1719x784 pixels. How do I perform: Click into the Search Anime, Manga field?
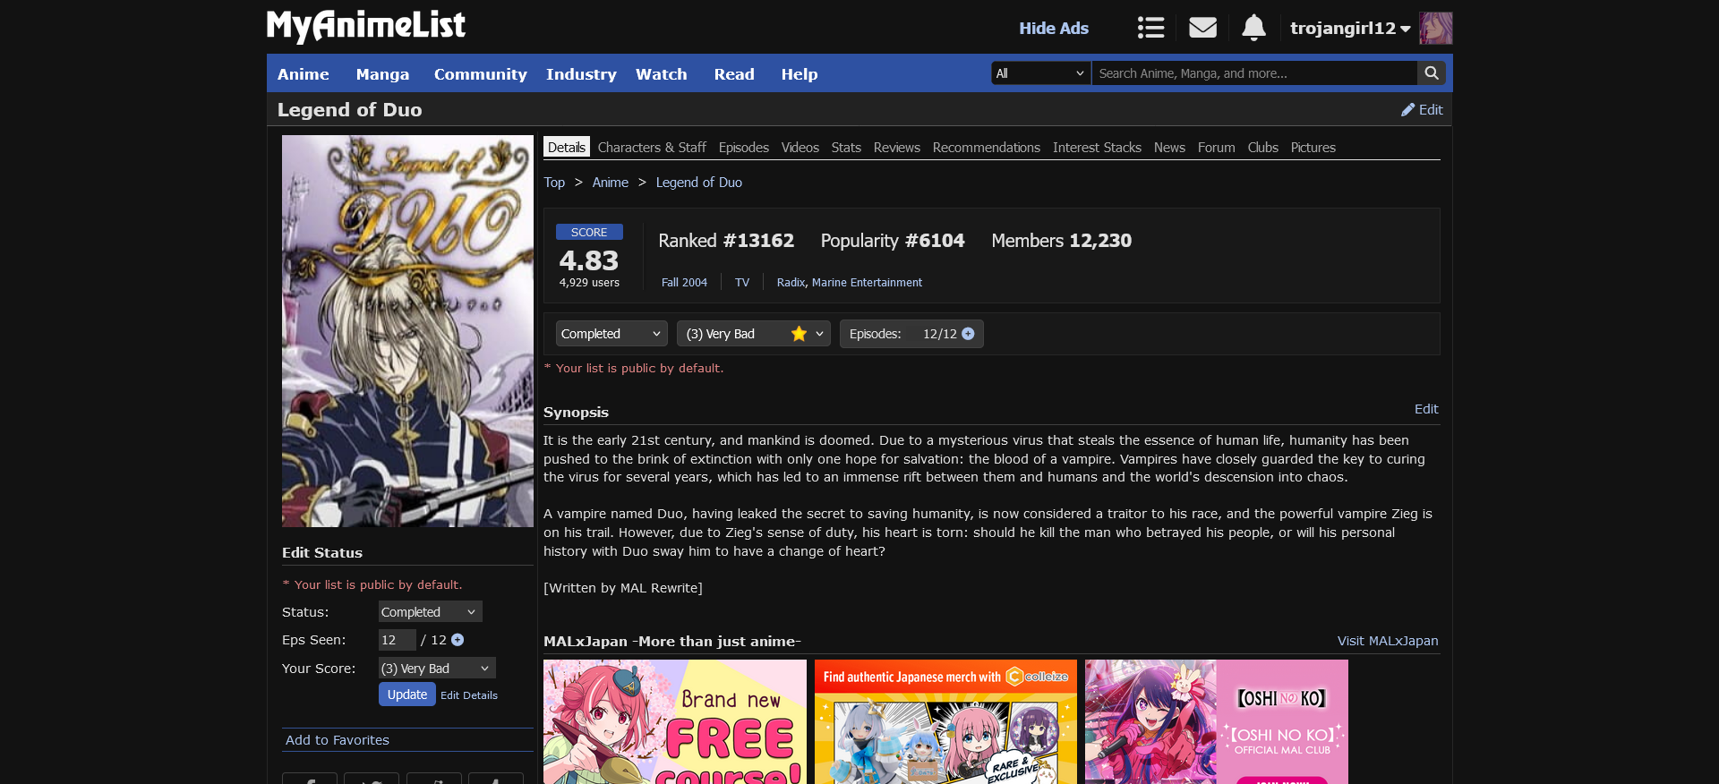tap(1253, 73)
